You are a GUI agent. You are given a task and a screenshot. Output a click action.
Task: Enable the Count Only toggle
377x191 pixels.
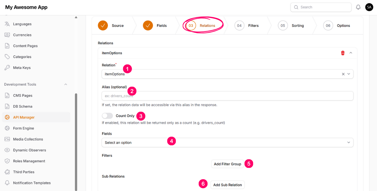coord(107,116)
